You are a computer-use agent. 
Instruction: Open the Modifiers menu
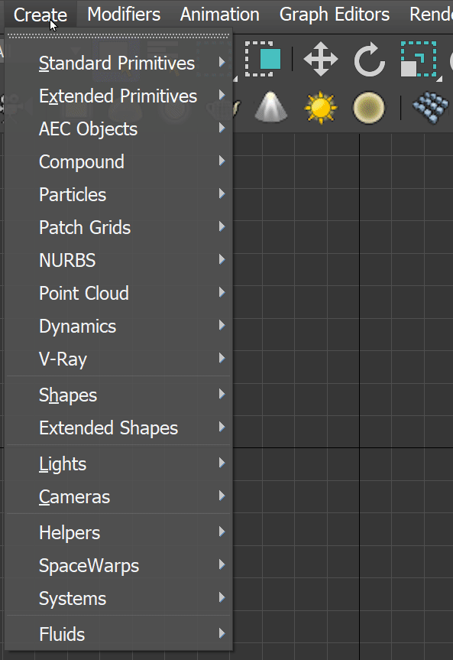[123, 14]
